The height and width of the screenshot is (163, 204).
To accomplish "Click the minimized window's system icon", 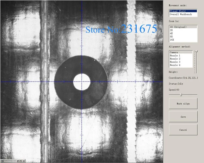I will point(2,161).
